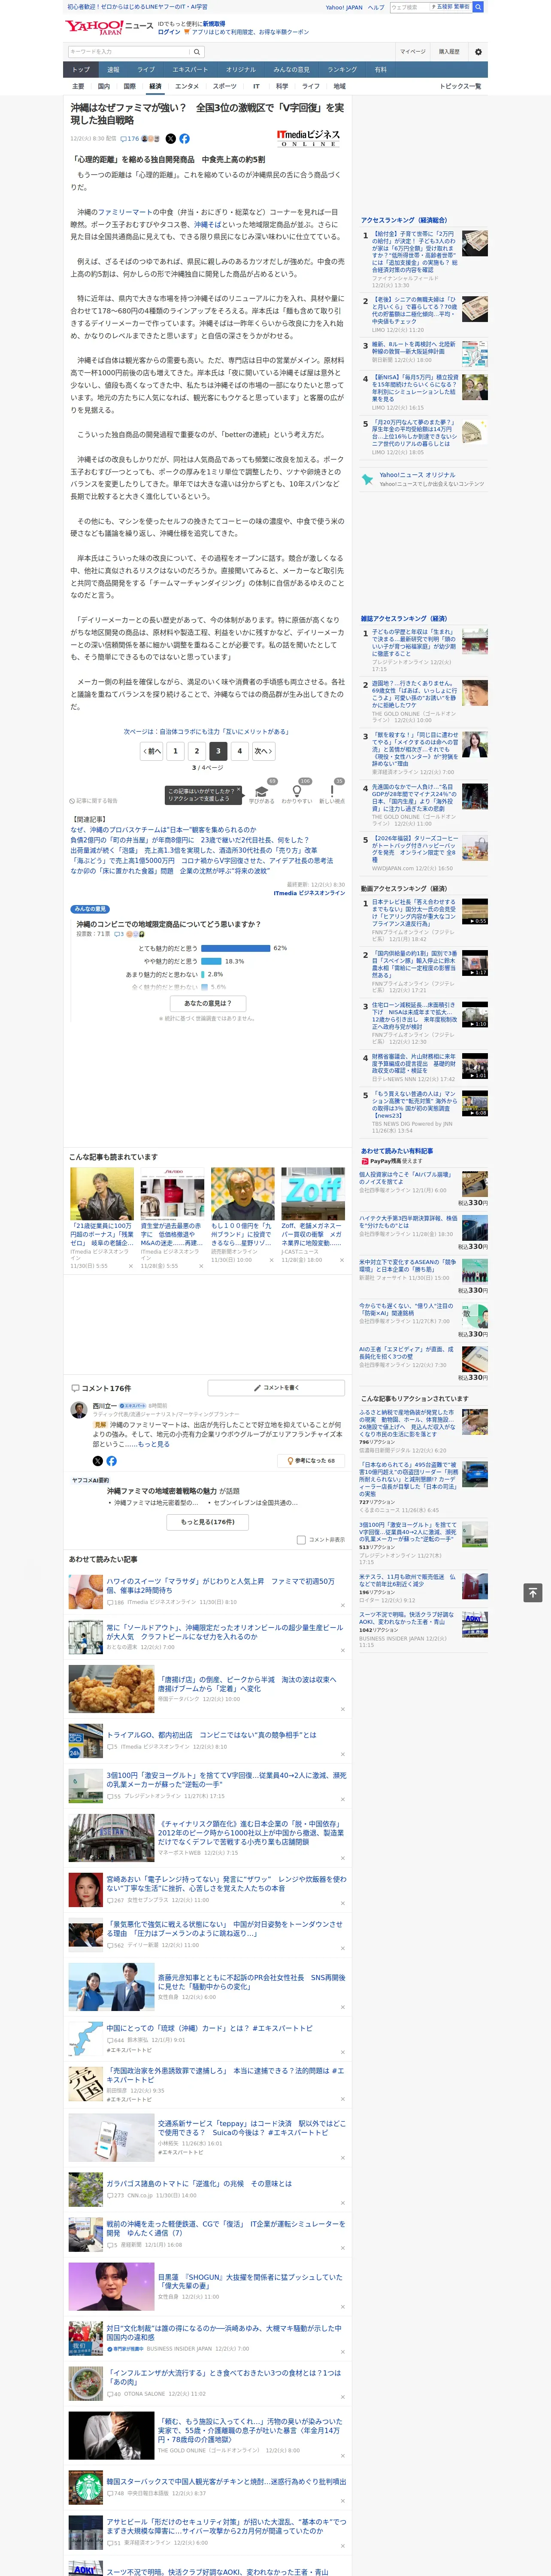Click the あまり魅力的だと思わない 2.8% bar

203,974
